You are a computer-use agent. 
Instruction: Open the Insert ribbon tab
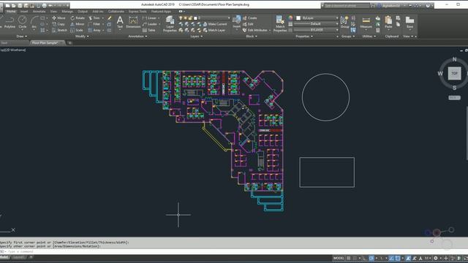[24, 12]
